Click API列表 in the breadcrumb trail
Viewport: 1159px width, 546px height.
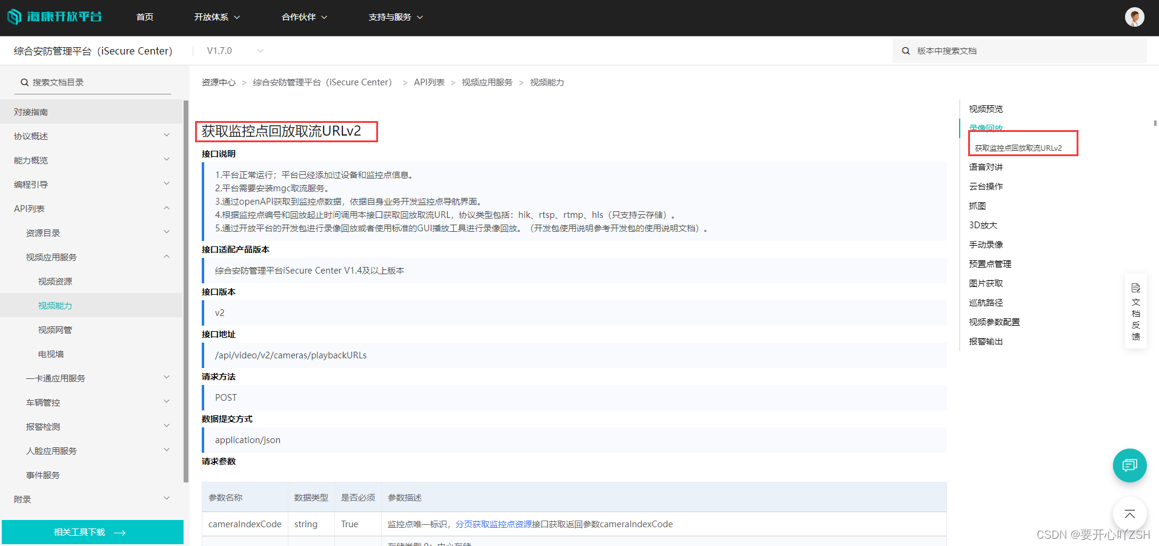(x=430, y=82)
